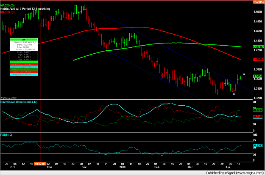
Task: Click the Nov month label on time axis
Action: pyautogui.click(x=49, y=167)
